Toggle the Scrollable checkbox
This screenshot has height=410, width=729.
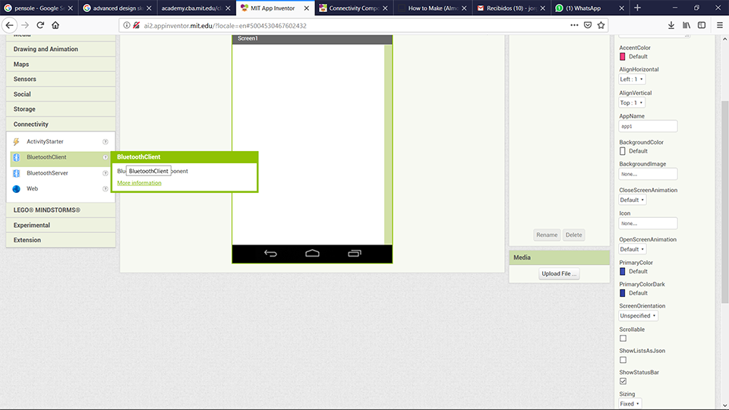[x=623, y=339]
